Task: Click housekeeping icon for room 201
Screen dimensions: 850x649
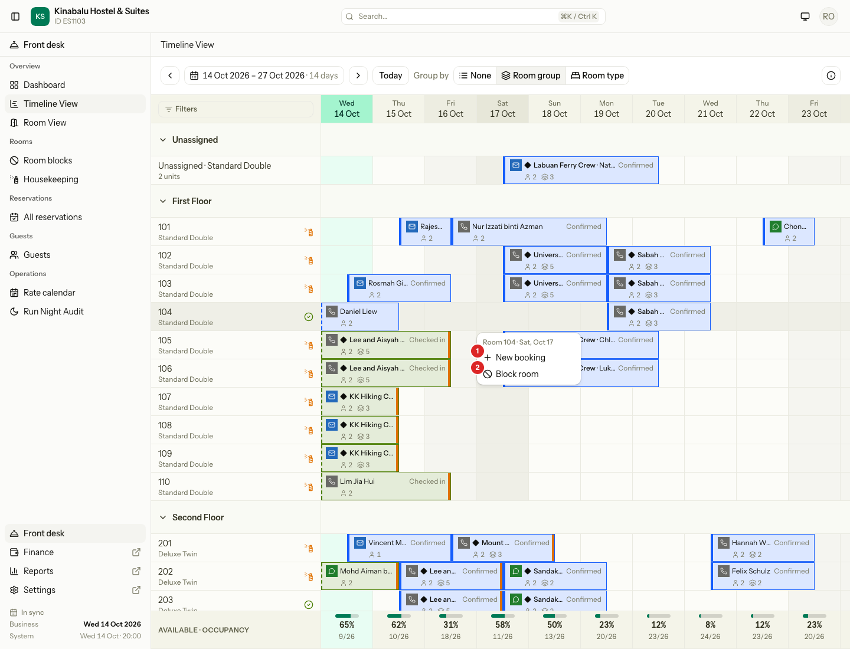Action: (x=309, y=548)
